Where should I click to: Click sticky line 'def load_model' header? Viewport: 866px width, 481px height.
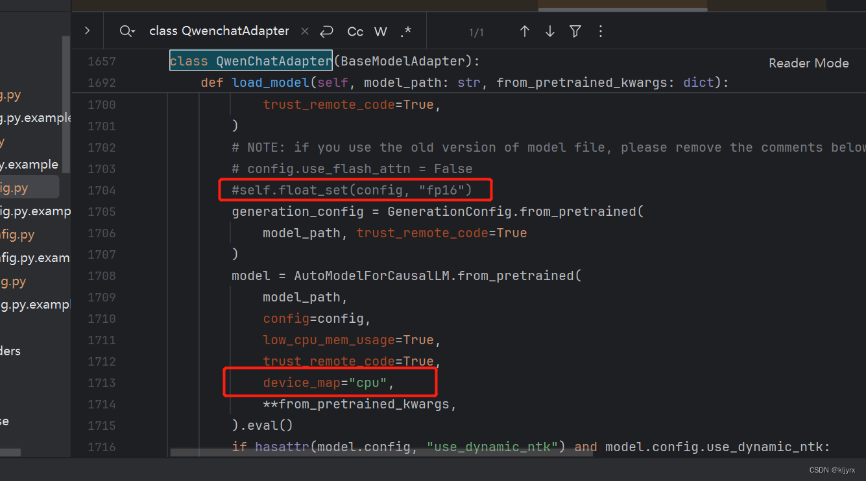(x=465, y=82)
